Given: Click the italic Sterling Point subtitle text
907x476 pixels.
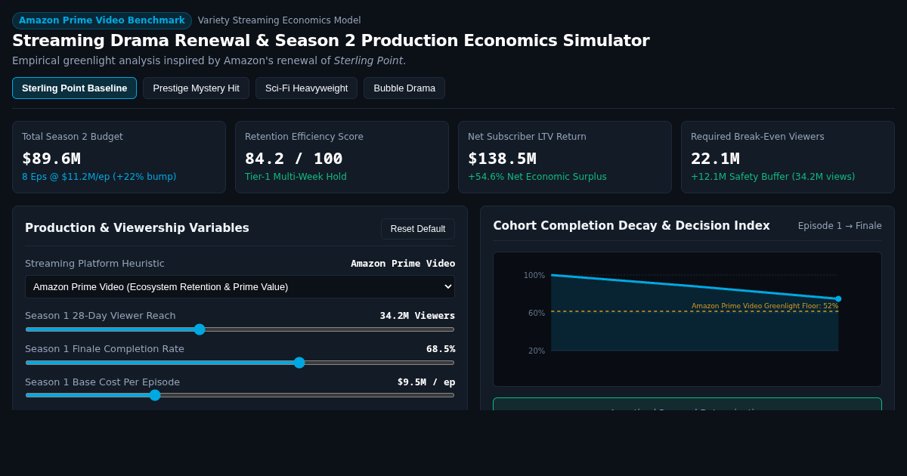Looking at the screenshot, I should [x=368, y=60].
